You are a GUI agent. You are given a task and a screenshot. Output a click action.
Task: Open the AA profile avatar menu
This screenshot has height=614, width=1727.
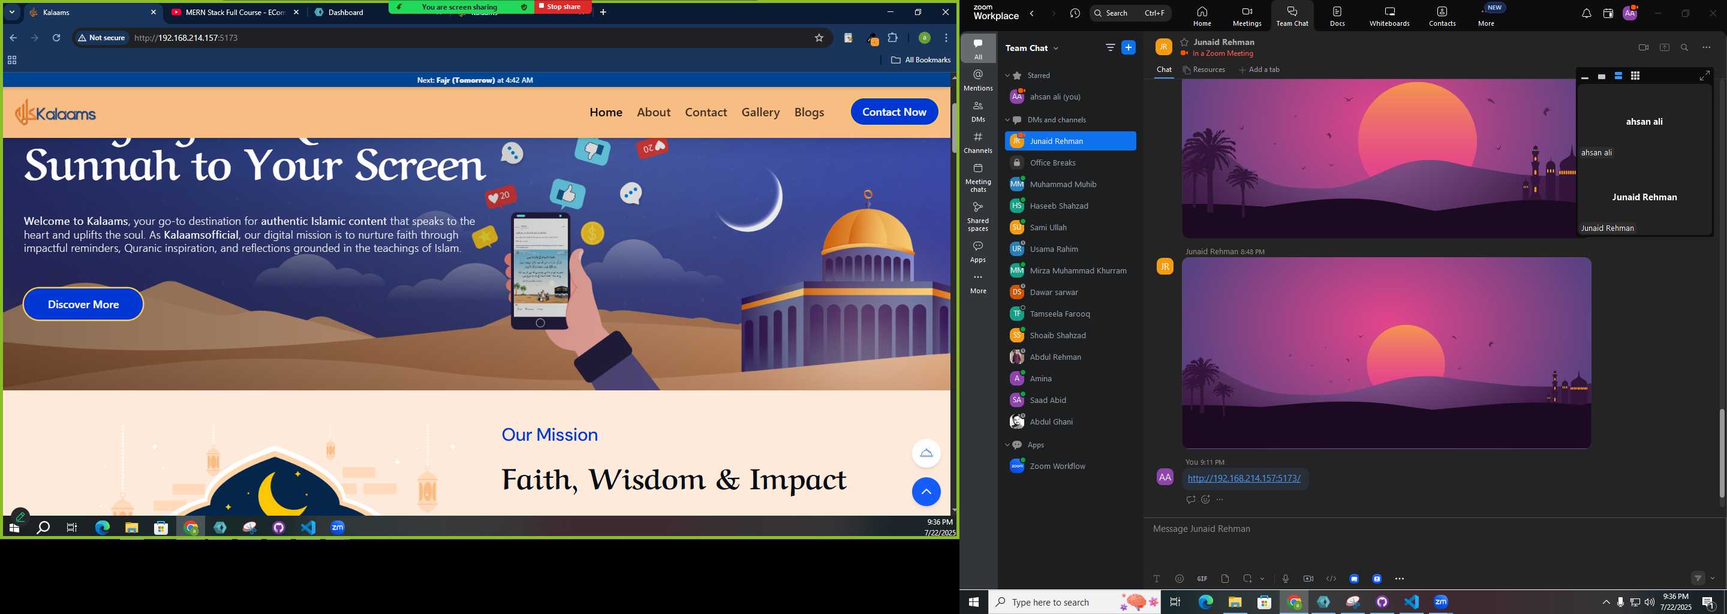pos(1630,13)
